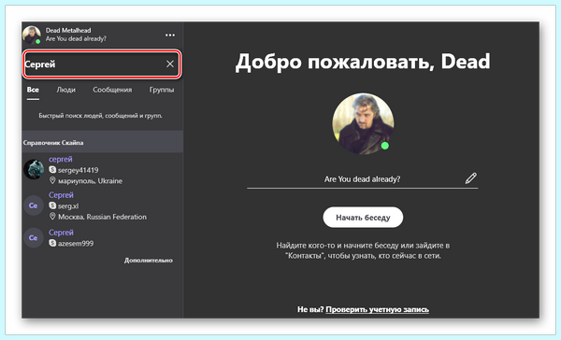Switch to the Люди tab
561x340 pixels.
[x=65, y=90]
